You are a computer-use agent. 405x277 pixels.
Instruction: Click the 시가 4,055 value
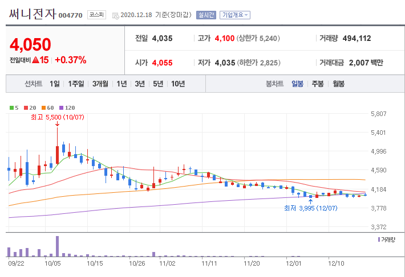[x=162, y=63]
